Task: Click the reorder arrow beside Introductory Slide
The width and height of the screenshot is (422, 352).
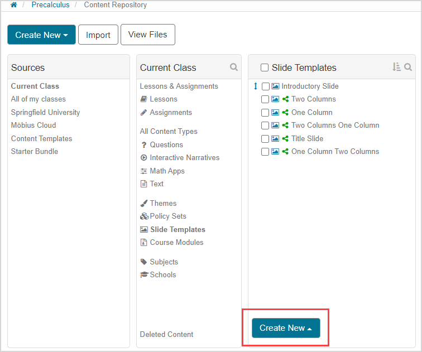Action: coord(256,86)
